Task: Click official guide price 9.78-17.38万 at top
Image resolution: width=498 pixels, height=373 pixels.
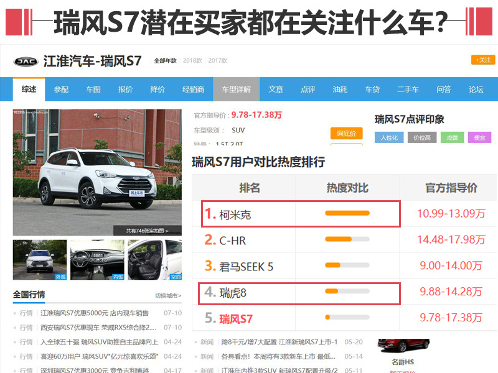Action: 256,115
